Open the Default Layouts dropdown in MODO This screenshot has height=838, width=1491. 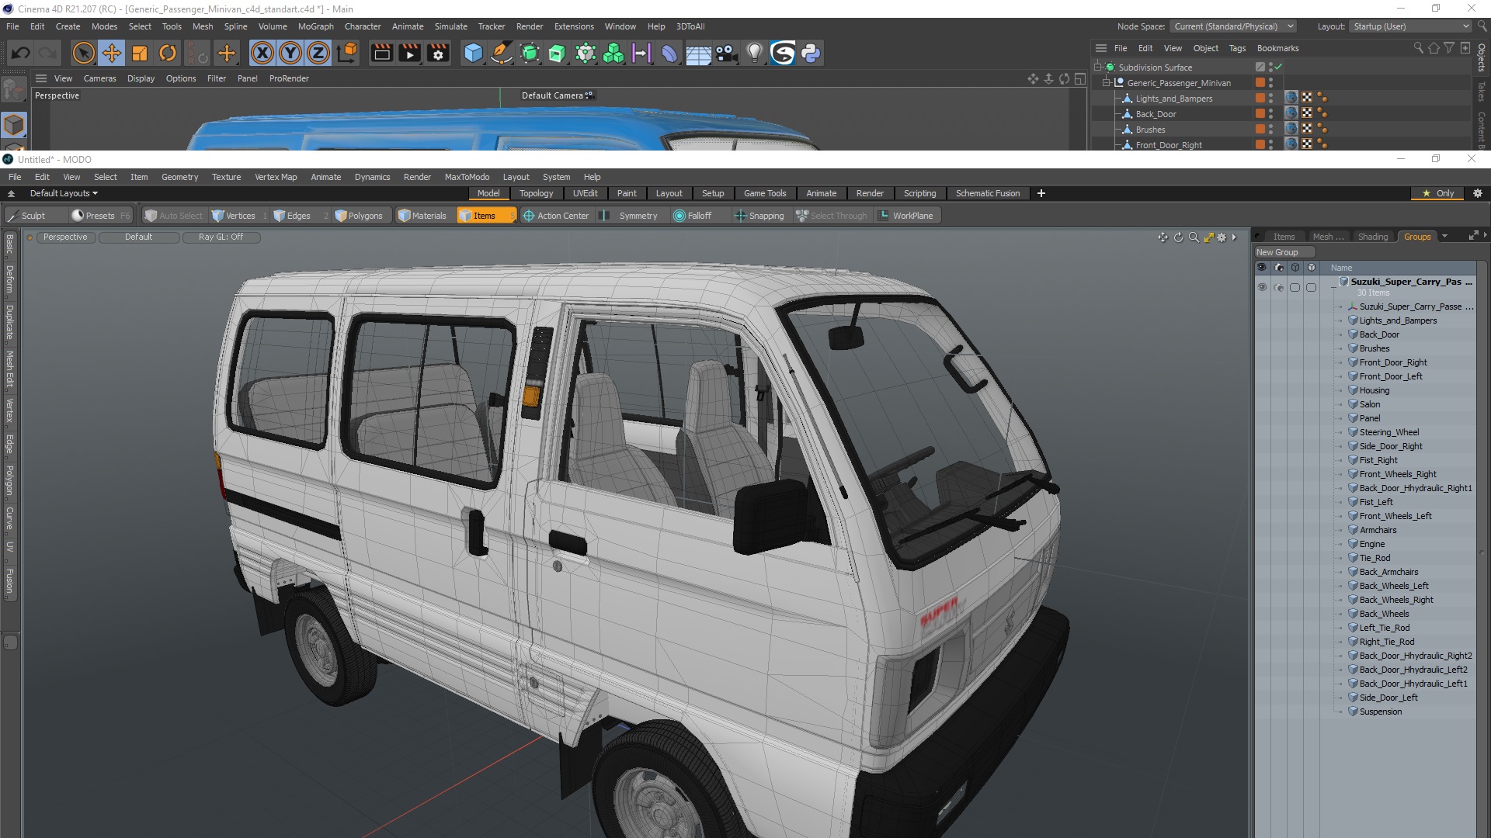click(64, 193)
